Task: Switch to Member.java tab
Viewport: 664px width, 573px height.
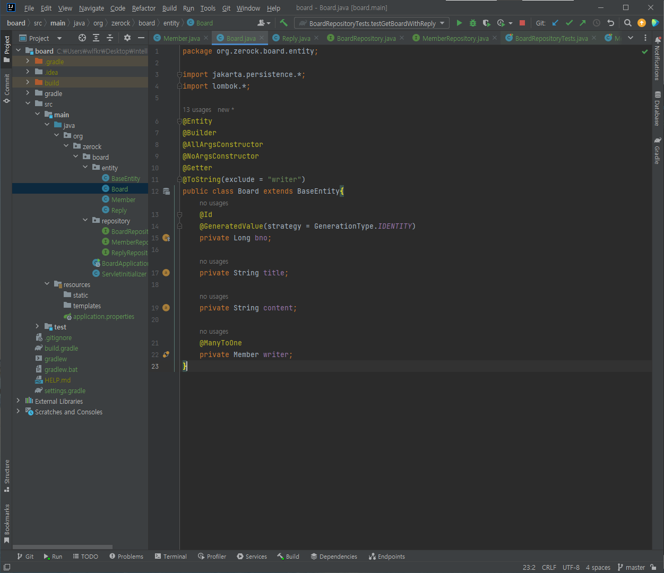Action: click(182, 38)
